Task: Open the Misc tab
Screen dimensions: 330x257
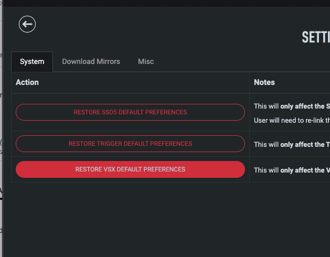Action: click(x=146, y=61)
